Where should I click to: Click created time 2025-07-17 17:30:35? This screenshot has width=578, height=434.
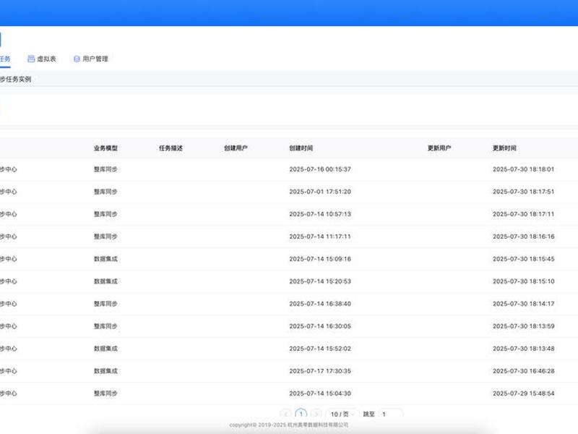coord(320,371)
